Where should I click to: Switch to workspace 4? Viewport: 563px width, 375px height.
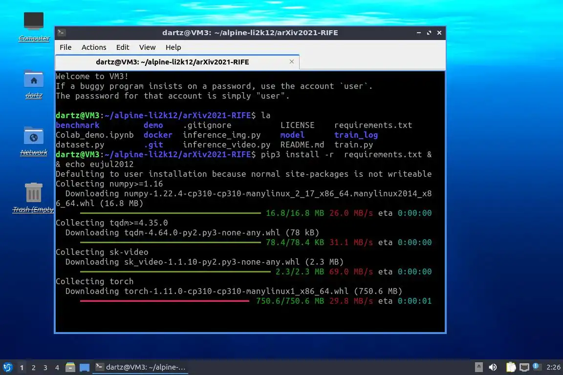click(57, 368)
